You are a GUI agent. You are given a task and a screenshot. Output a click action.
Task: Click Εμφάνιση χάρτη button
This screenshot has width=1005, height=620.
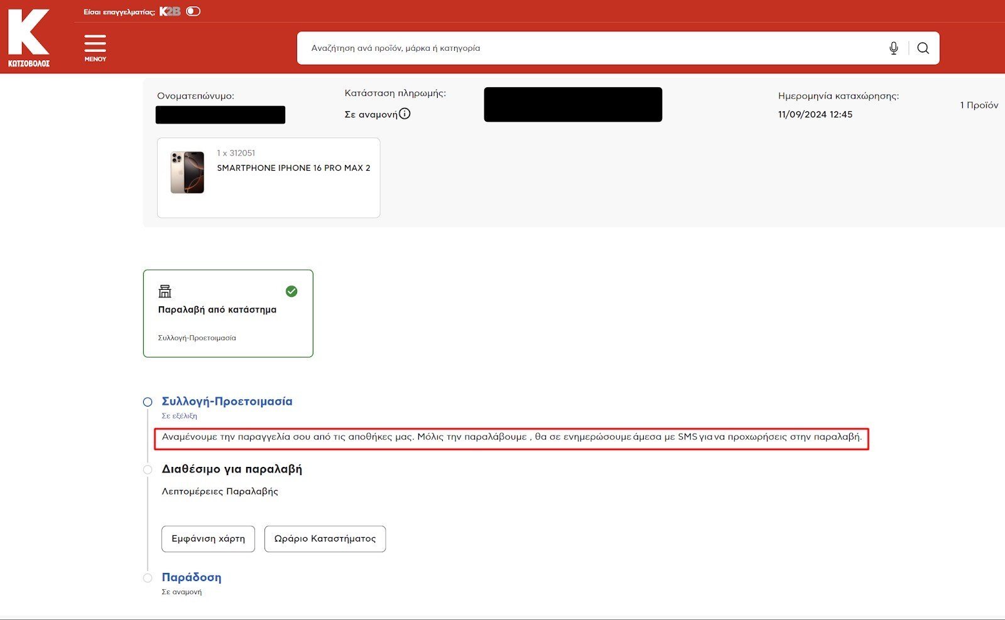click(x=208, y=539)
